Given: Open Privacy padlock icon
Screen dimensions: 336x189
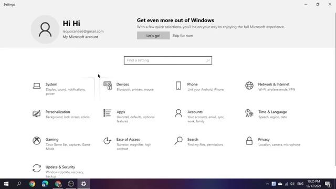Looking at the screenshot, I should click(x=249, y=141).
